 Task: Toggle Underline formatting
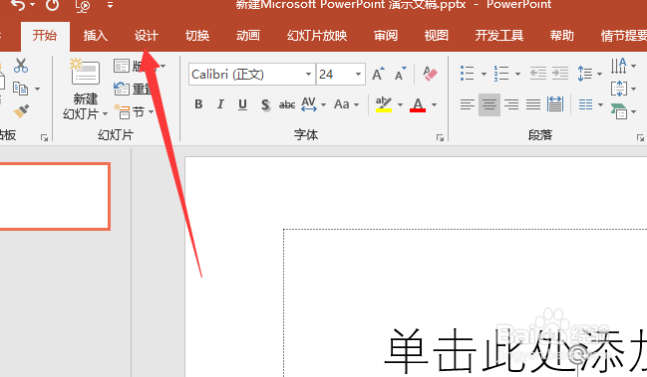(242, 105)
